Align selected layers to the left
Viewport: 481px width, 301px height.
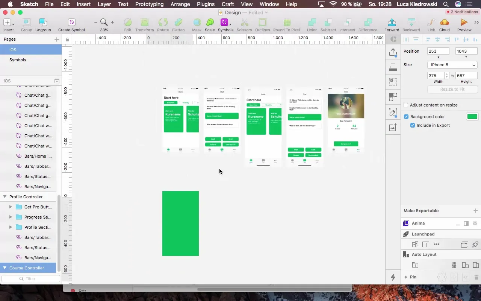[428, 40]
